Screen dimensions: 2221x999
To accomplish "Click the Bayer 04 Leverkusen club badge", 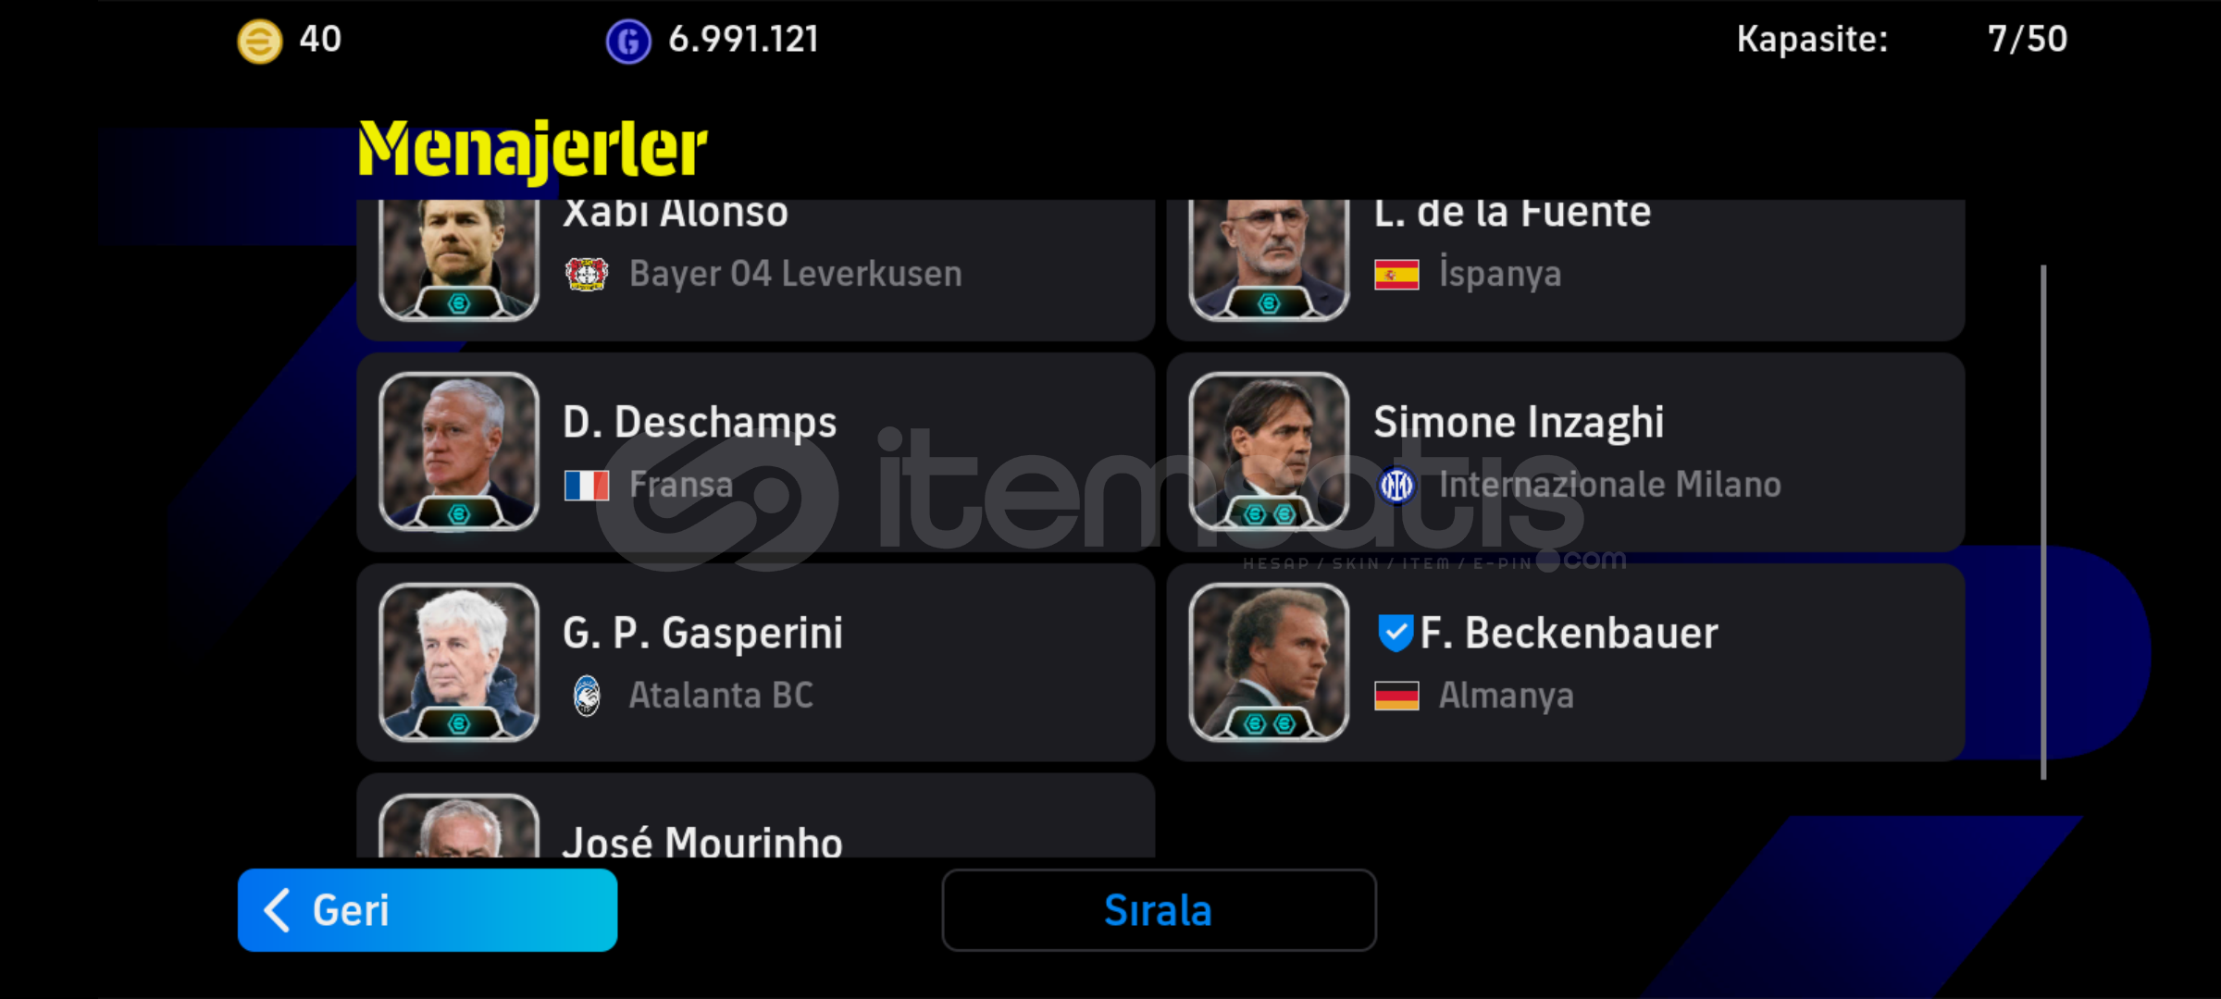I will click(587, 275).
